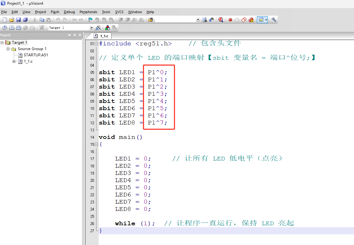Viewport: 354px width, 245px height.
Task: Clear all bookmarks icon
Action: [111, 20]
